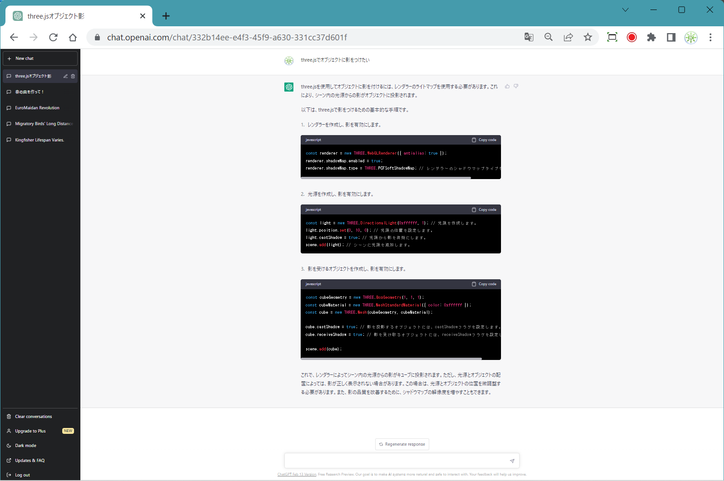724x481 pixels.
Task: Copy code from the renderer snippet
Action: tap(484, 140)
